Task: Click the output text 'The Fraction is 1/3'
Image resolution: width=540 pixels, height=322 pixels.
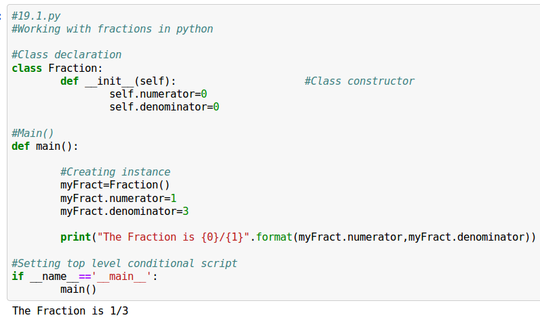Action: pos(70,311)
